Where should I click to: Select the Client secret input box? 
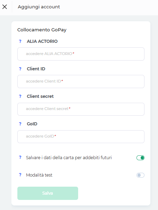click(81, 109)
